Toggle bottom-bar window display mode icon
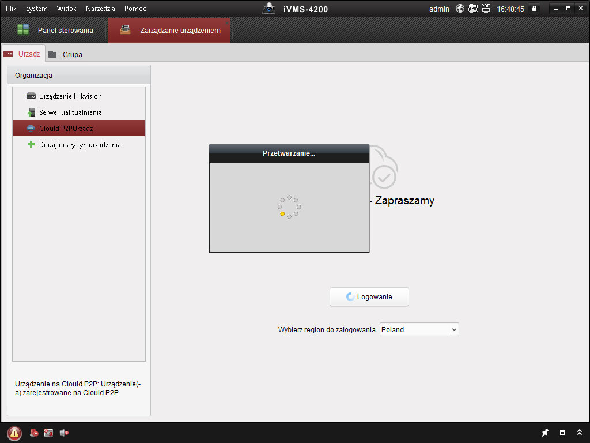This screenshot has width=590, height=443. pyautogui.click(x=562, y=433)
